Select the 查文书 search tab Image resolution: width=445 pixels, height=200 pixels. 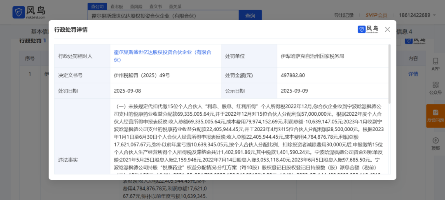(x=155, y=7)
